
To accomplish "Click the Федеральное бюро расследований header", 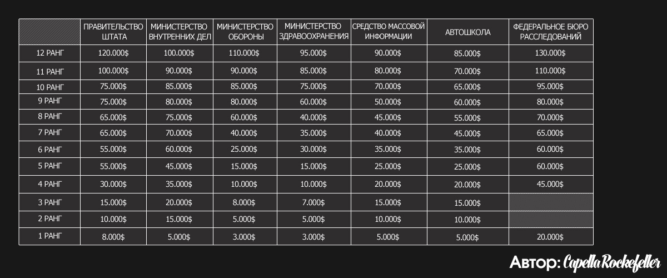I will click(550, 32).
